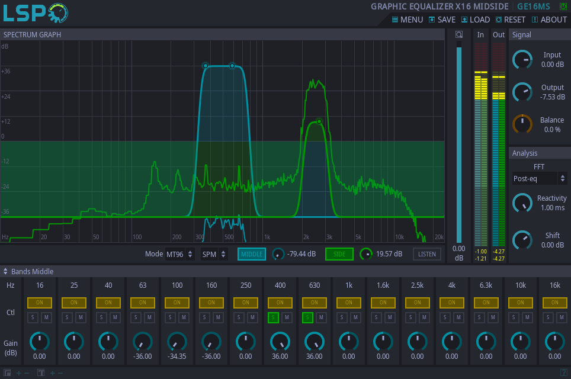571x379 pixels.
Task: Click the Output gain knob
Action: [x=522, y=92]
